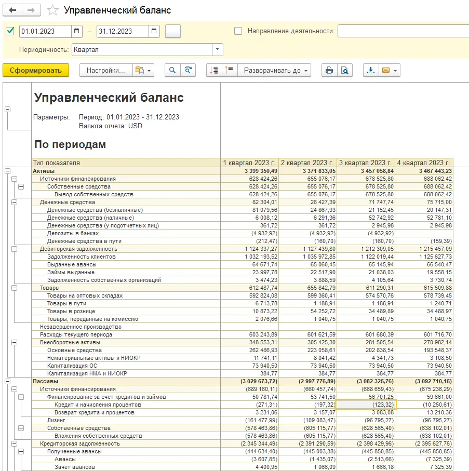This screenshot has width=469, height=471.
Task: Open the send by email dropdown
Action: pyautogui.click(x=390, y=71)
